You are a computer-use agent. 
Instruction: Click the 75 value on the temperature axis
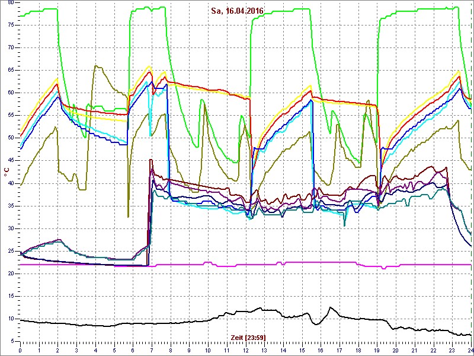click(x=11, y=26)
